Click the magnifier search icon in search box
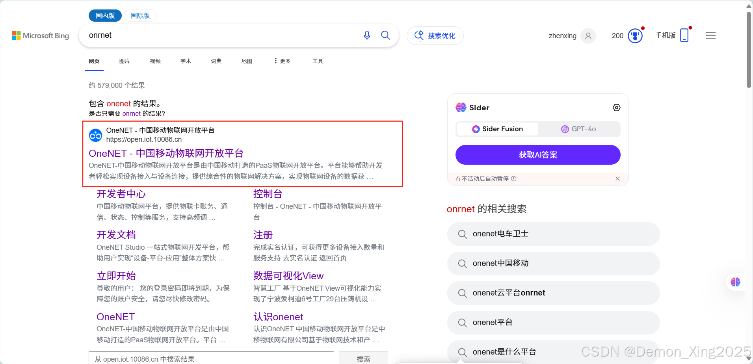Screen dimensions: 753x364 (x=385, y=35)
